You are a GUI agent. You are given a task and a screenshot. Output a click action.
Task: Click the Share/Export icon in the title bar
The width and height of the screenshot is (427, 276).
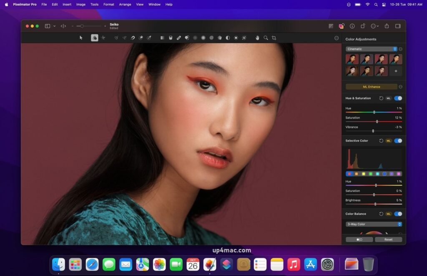[387, 26]
